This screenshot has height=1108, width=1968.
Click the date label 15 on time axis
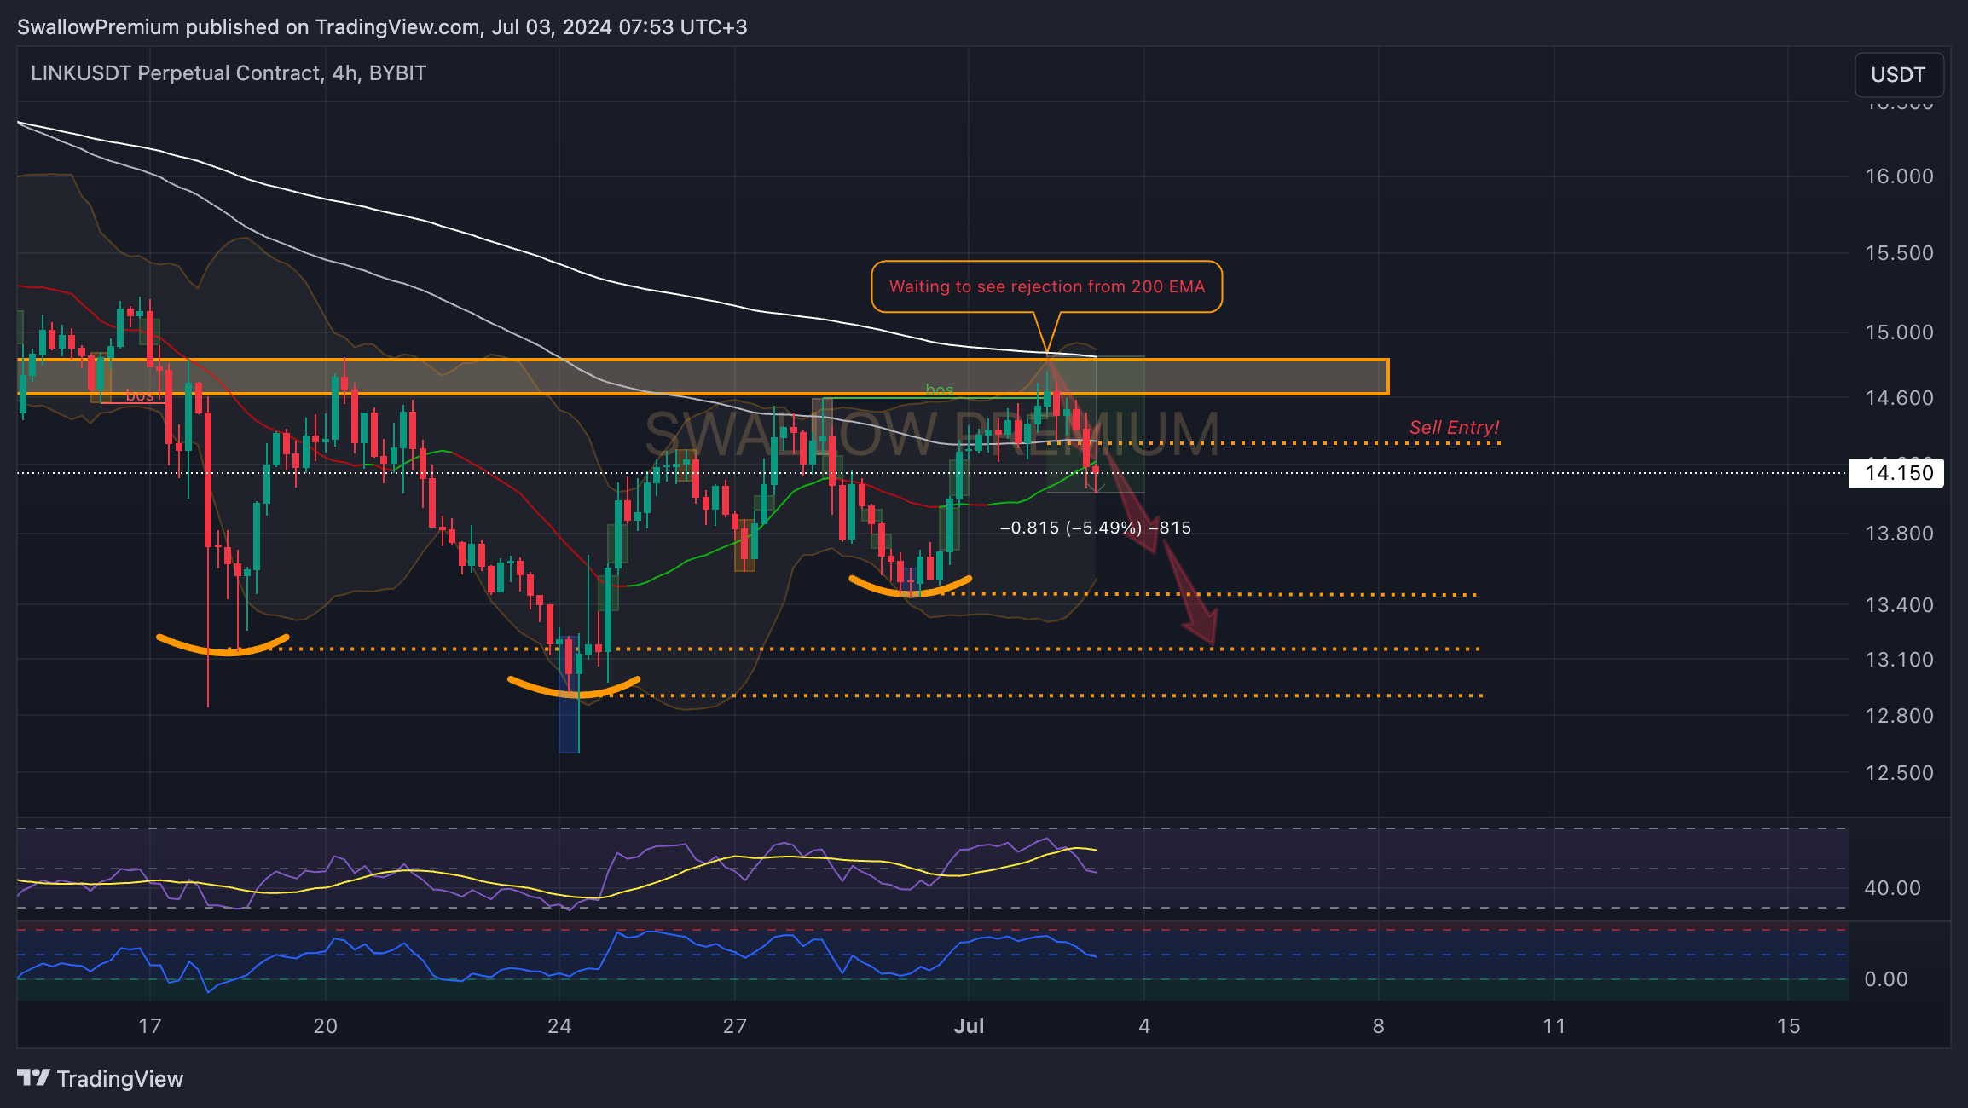click(1788, 1026)
